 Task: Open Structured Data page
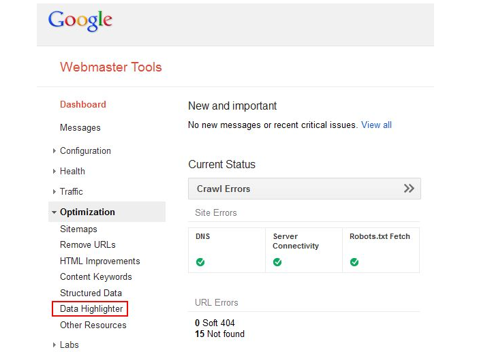(x=91, y=293)
